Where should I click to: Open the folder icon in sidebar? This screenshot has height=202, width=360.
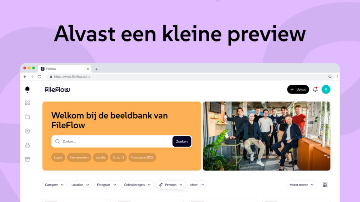[x=27, y=117]
